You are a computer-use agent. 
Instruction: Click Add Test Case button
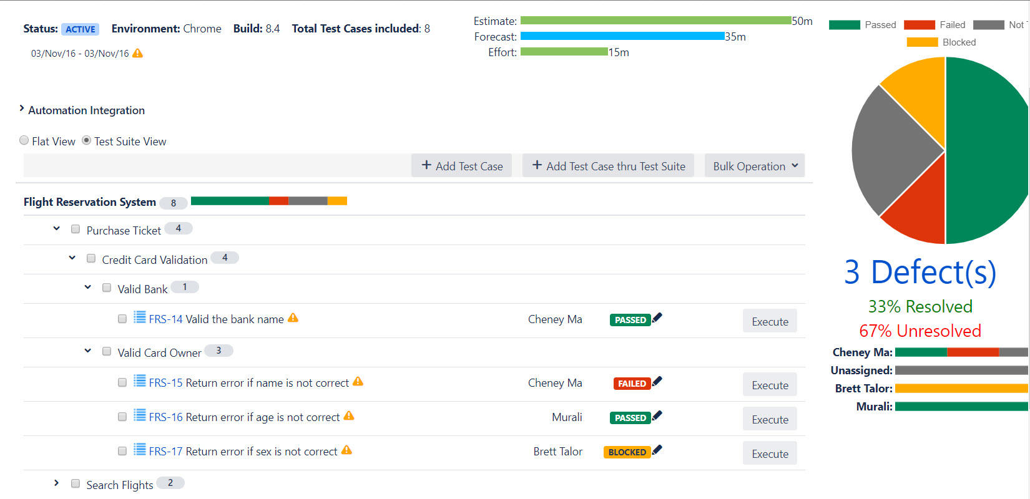(x=461, y=166)
